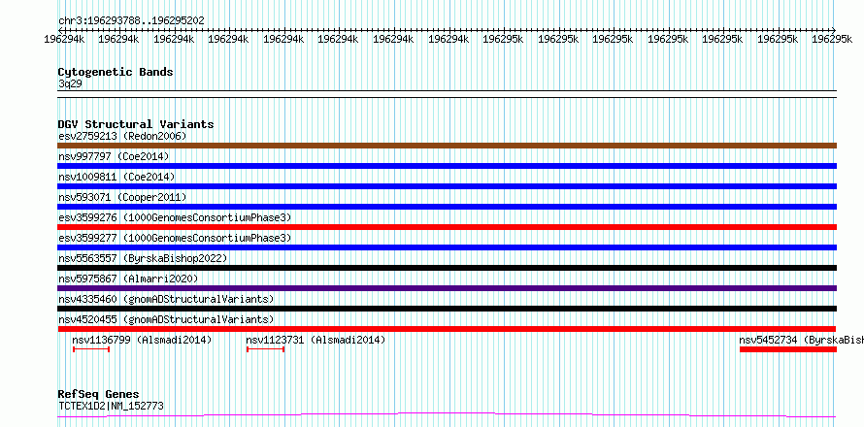Viewport: 864px width, 427px height.
Task: Open nsv4335460 gnomAD variant label
Action: pyautogui.click(x=166, y=299)
